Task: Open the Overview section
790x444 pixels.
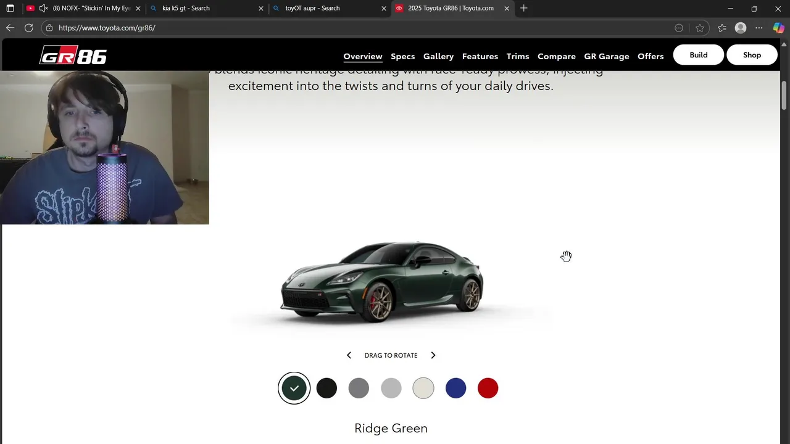Action: coord(363,56)
